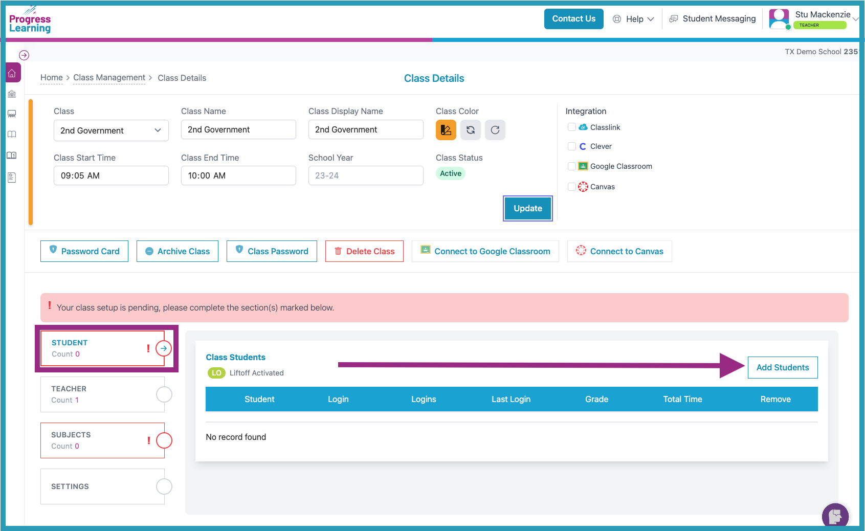Click the Archive Class button
The image size is (865, 531).
(x=178, y=251)
